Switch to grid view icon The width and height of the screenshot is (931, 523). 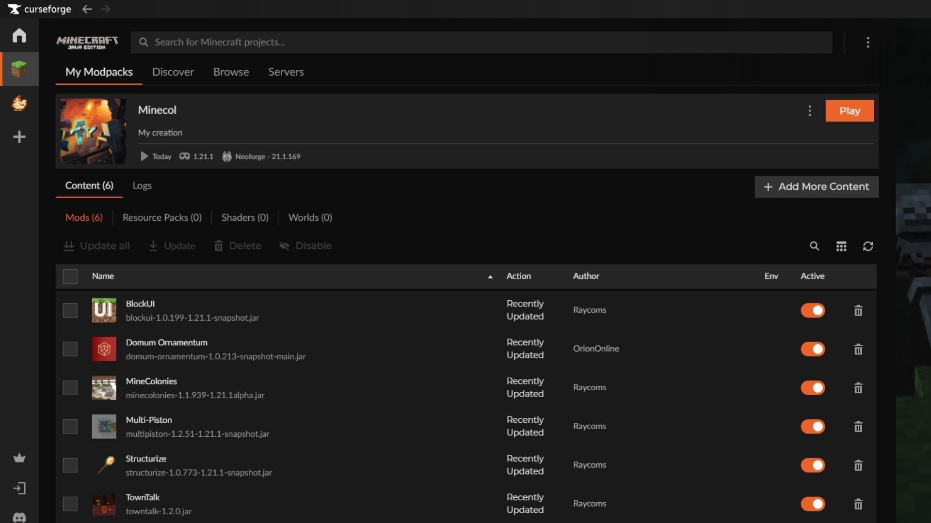[x=841, y=246]
